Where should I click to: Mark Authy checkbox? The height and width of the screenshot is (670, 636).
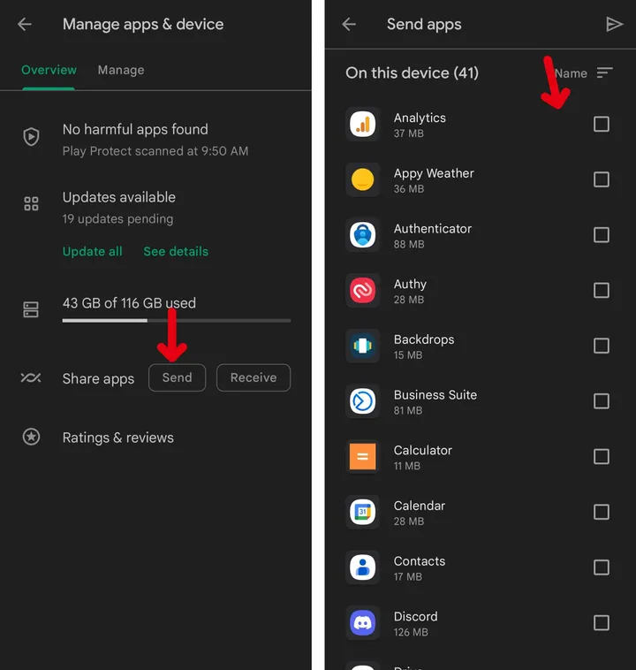point(602,291)
